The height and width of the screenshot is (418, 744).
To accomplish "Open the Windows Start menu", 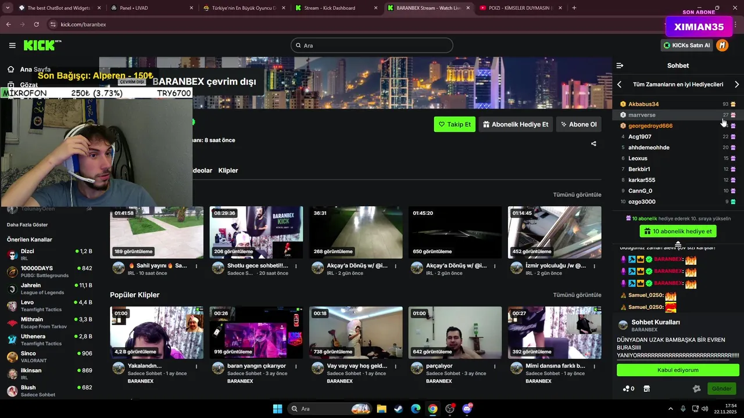I will point(277,409).
